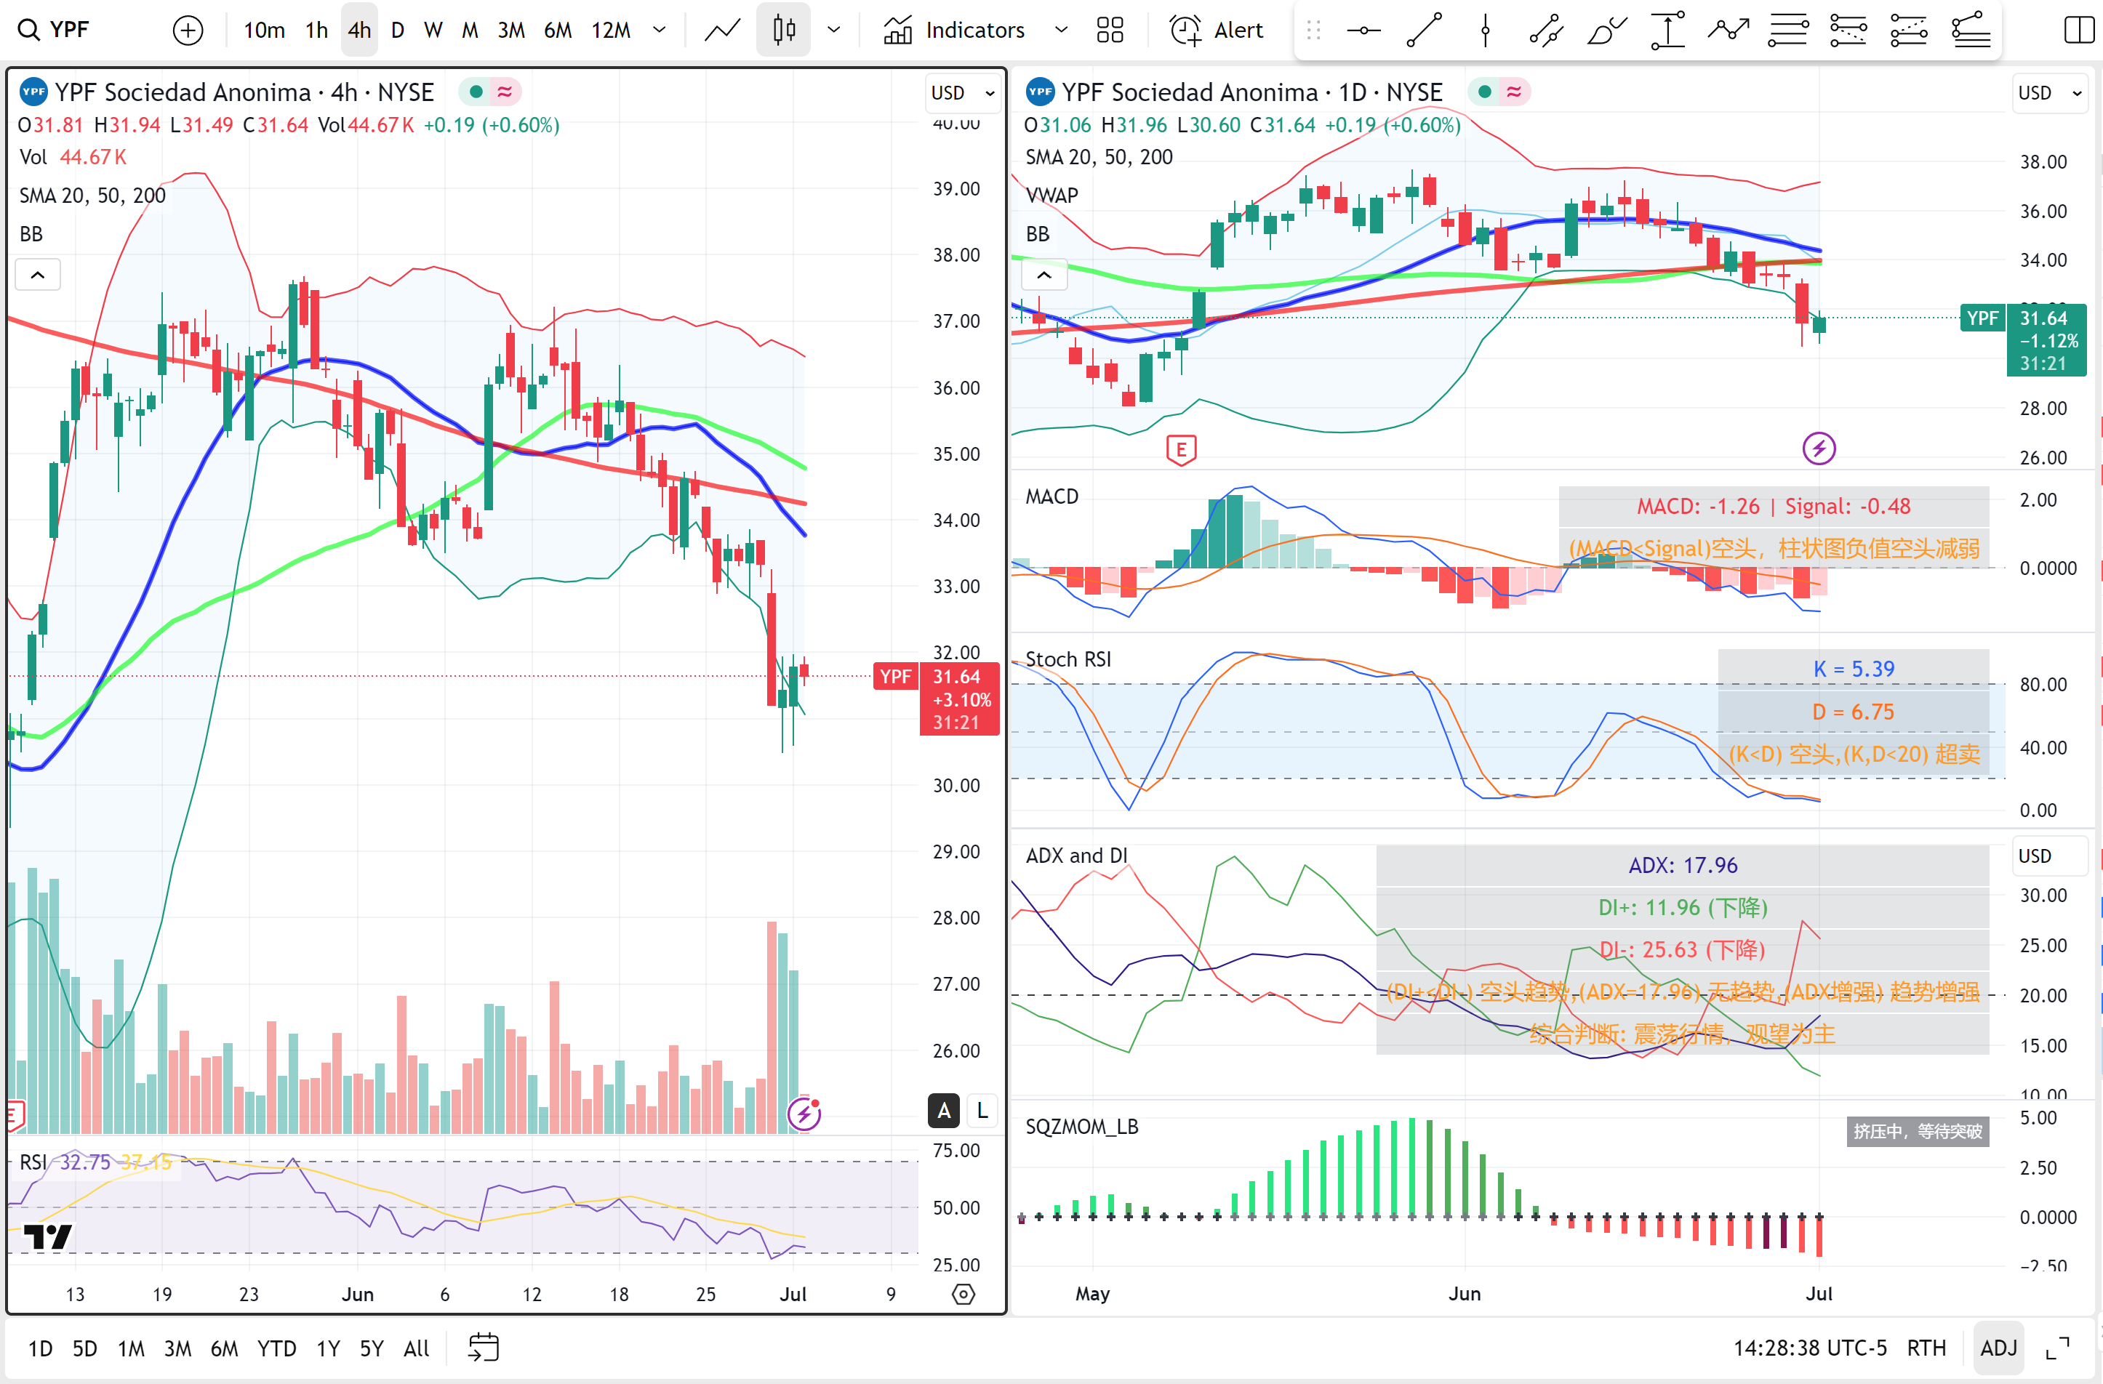Create a price alert with the Alert button
2103x1384 pixels.
[x=1216, y=29]
